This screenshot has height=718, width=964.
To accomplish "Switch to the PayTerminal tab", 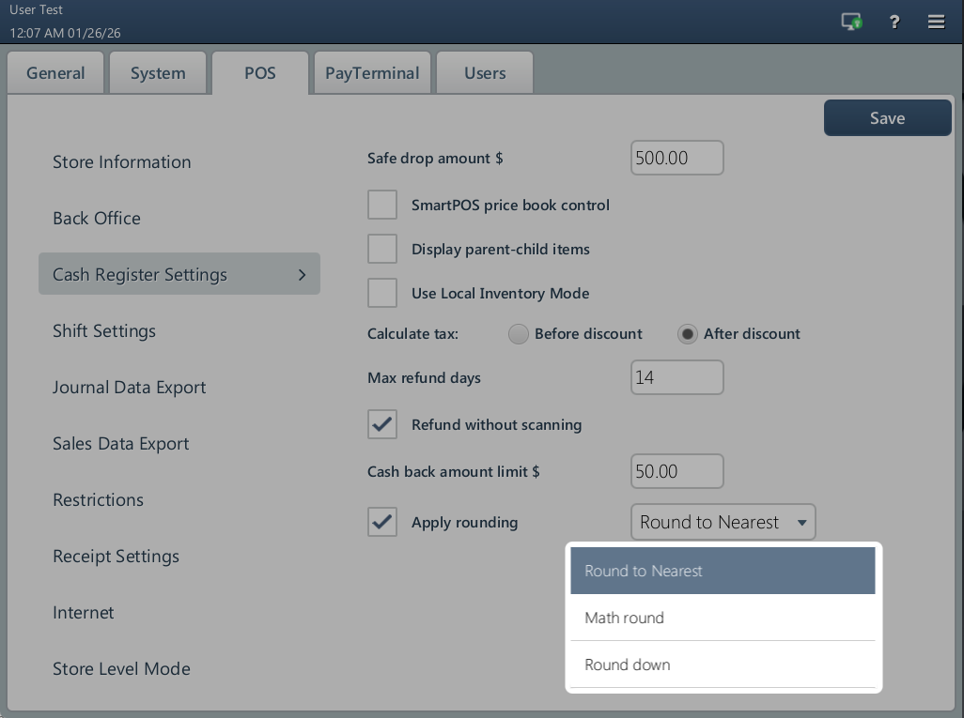I will point(372,73).
